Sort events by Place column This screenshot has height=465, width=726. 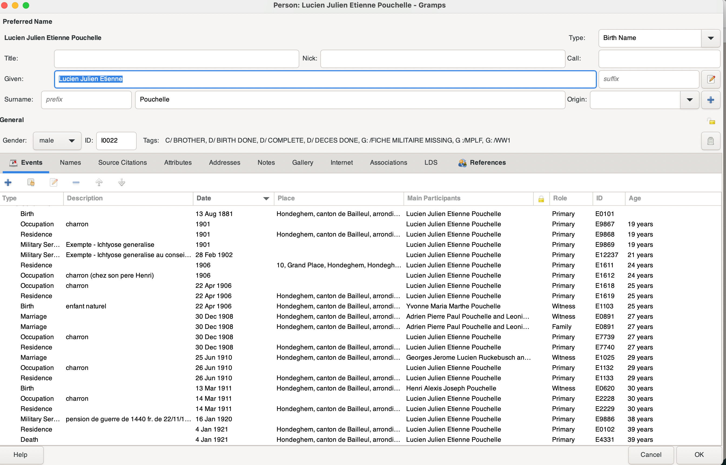click(339, 198)
